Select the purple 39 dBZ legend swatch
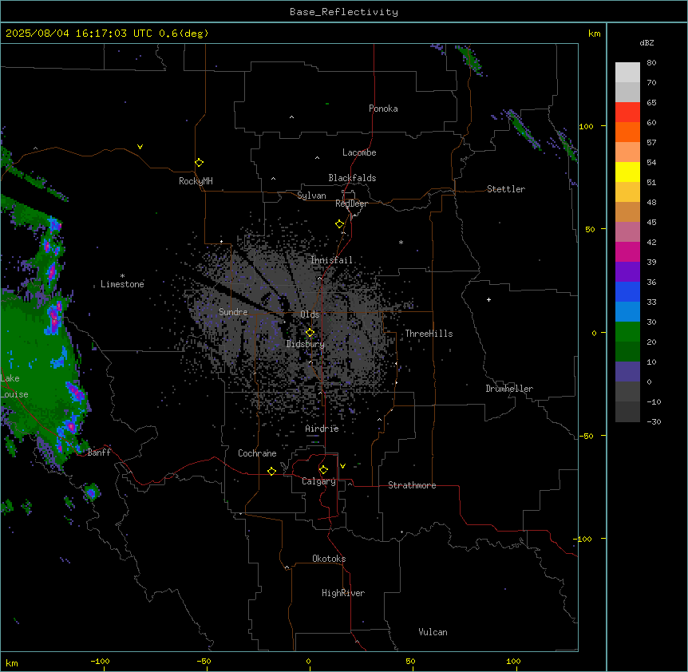Screen dimensions: 688x672 click(x=627, y=271)
